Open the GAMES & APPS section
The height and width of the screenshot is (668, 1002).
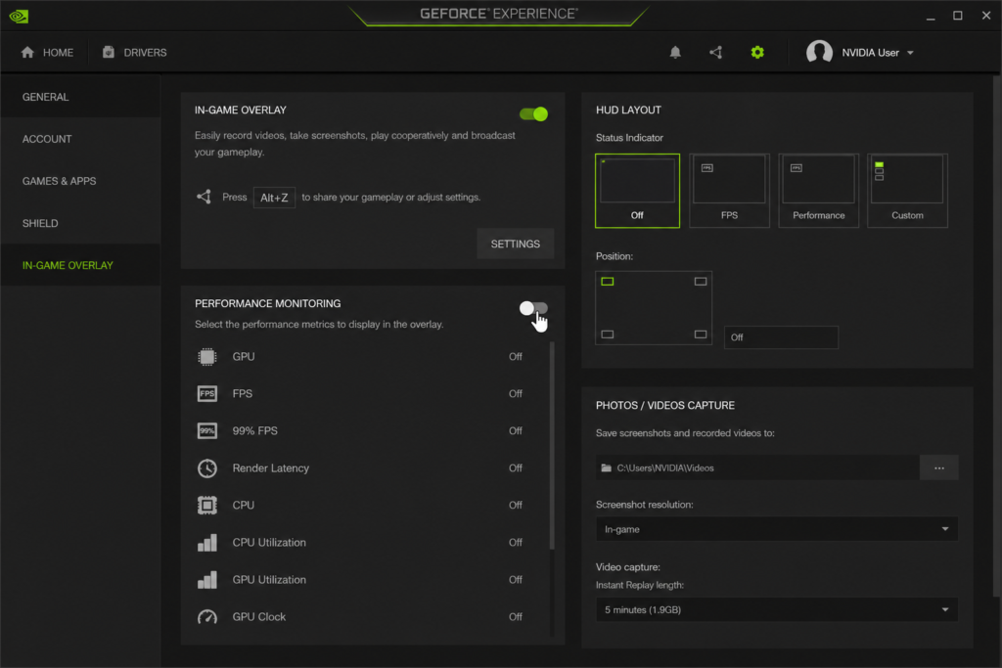click(x=80, y=181)
